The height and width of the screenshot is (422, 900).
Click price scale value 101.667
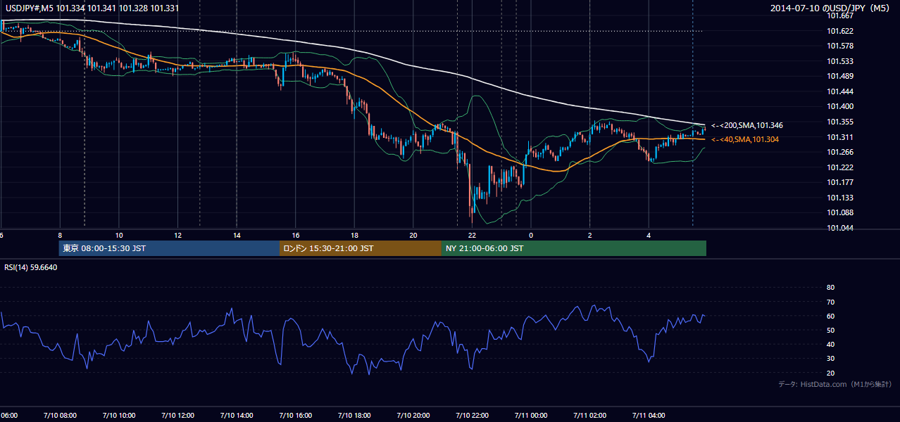coord(841,15)
